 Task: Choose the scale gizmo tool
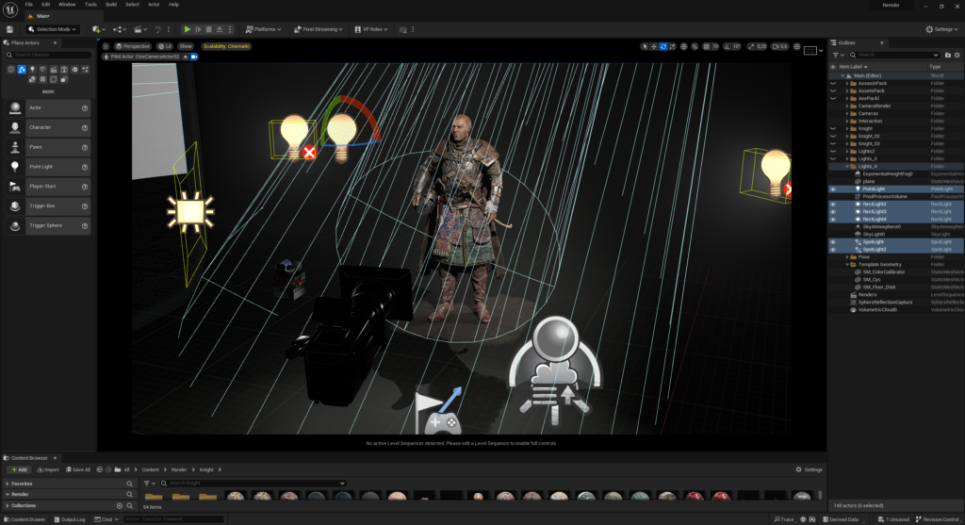(x=672, y=46)
